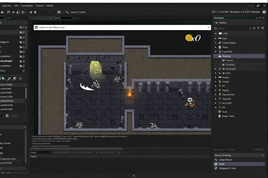Click the Search Control magnifier icon
Screen dimensions: 268x178
67,12
